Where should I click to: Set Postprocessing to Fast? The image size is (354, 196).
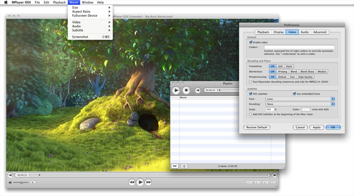[292, 77]
